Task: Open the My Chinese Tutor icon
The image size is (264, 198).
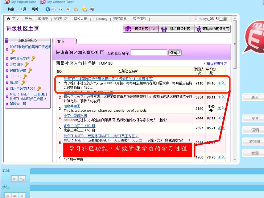Action: point(43,2)
